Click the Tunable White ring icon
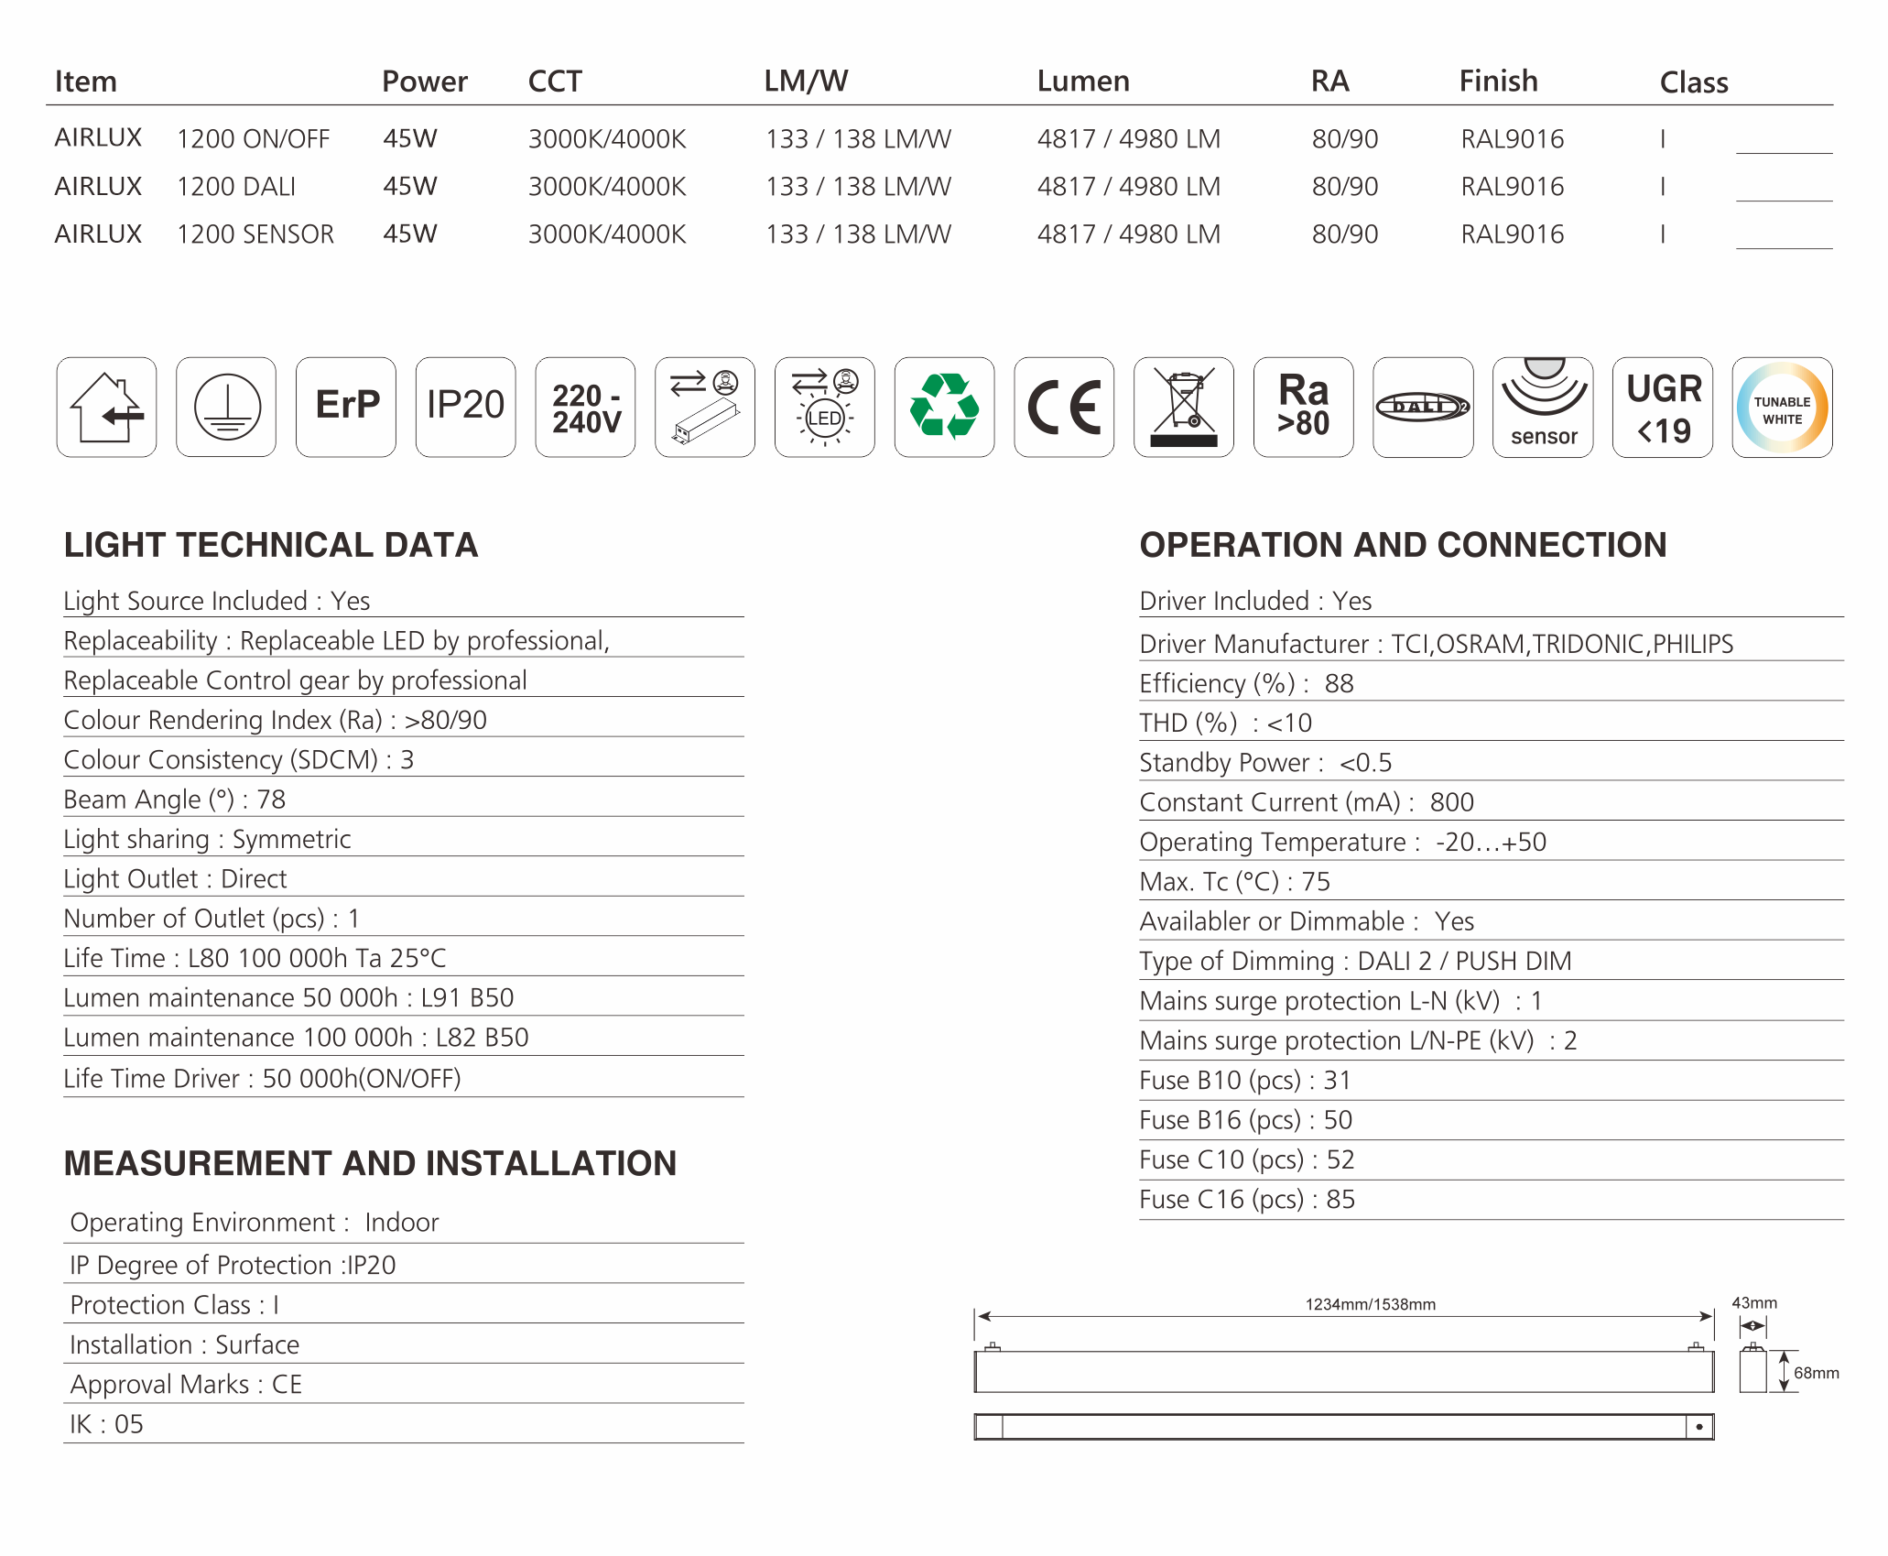Viewport: 1888px width, 1556px height. click(1783, 408)
